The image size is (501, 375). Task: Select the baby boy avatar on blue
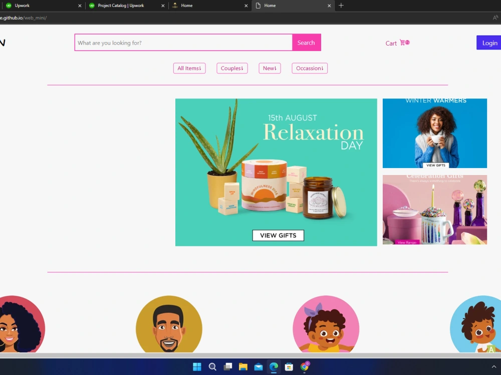475,324
